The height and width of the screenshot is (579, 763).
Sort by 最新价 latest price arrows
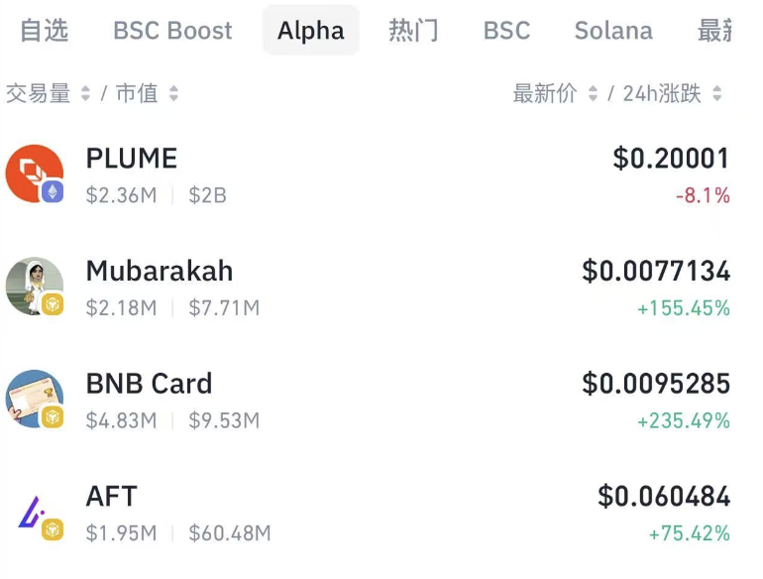pyautogui.click(x=593, y=93)
